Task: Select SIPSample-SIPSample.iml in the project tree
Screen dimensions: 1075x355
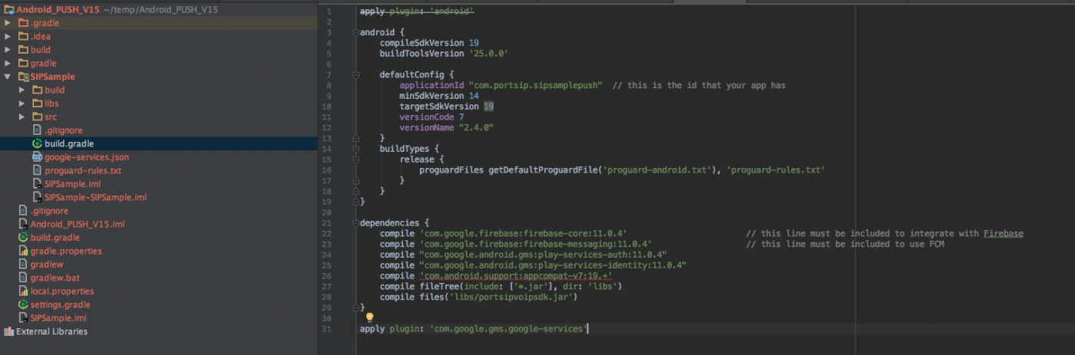Action: coord(95,197)
